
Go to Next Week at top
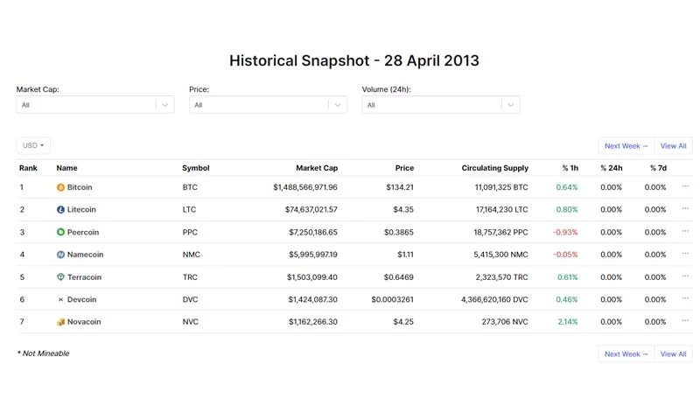(626, 146)
